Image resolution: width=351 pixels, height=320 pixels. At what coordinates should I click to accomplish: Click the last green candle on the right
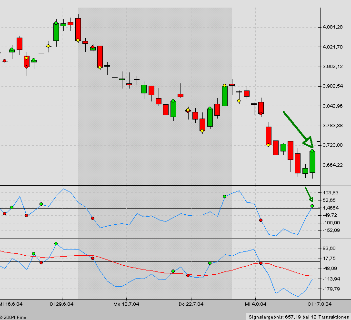point(312,162)
